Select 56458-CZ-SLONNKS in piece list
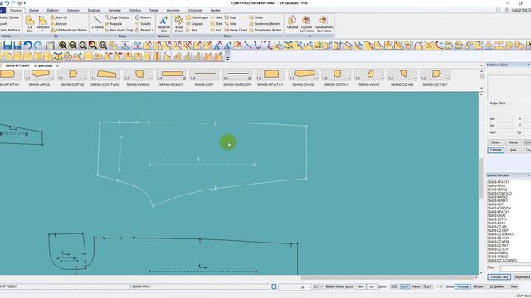 (502, 260)
